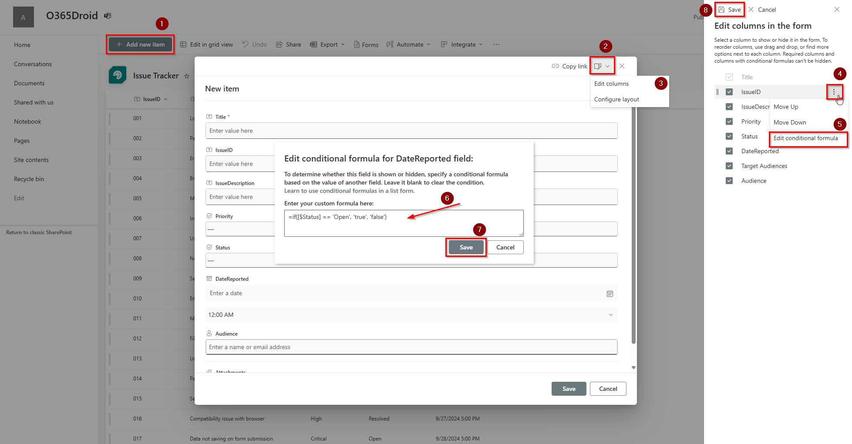This screenshot has height=444, width=852.
Task: Save the conditional formula
Action: coord(466,247)
